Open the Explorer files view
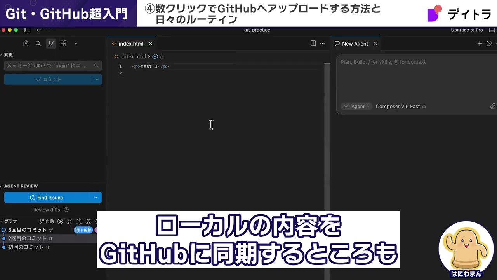497x280 pixels. [x=26, y=44]
